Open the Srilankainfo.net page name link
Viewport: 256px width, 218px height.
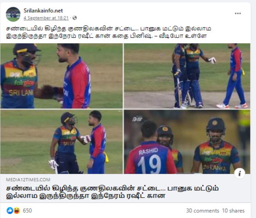(x=43, y=11)
